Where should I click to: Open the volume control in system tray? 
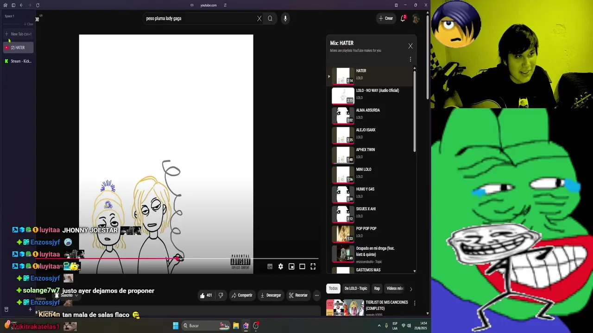click(409, 326)
